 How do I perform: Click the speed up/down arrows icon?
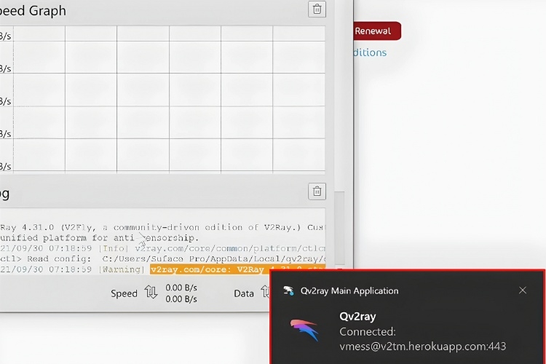(151, 292)
